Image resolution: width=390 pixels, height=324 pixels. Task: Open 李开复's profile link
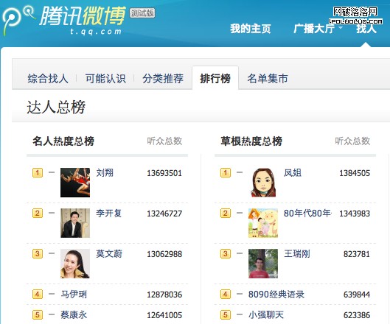109,214
